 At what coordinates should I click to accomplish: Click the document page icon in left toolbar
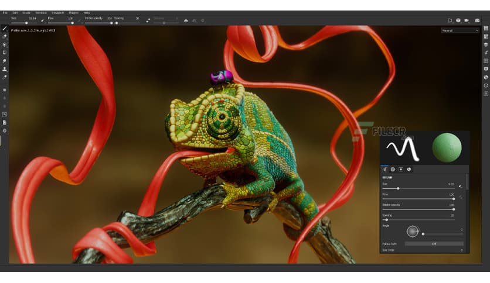(4, 122)
